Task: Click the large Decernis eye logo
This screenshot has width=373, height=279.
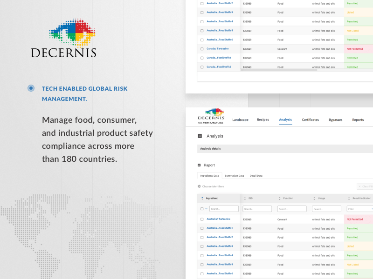Action: click(x=72, y=33)
